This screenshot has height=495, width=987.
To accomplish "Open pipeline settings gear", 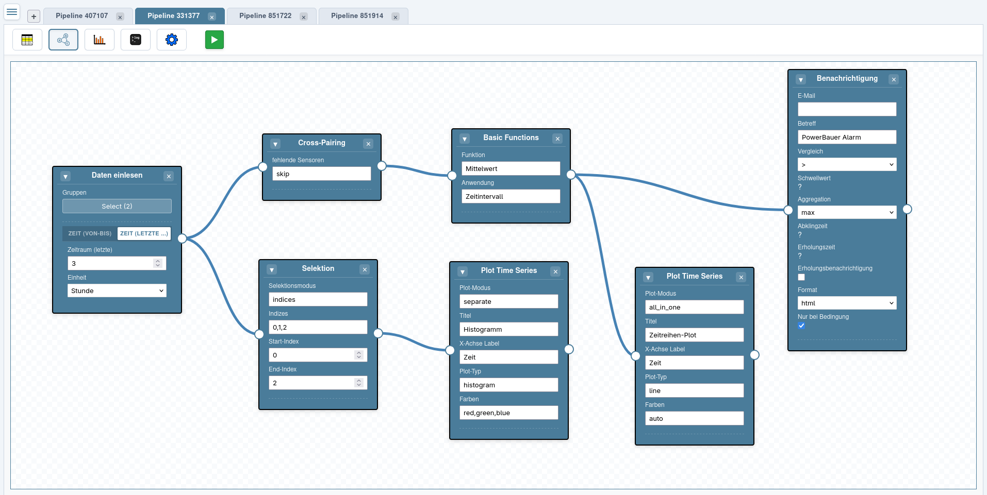I will (x=172, y=40).
